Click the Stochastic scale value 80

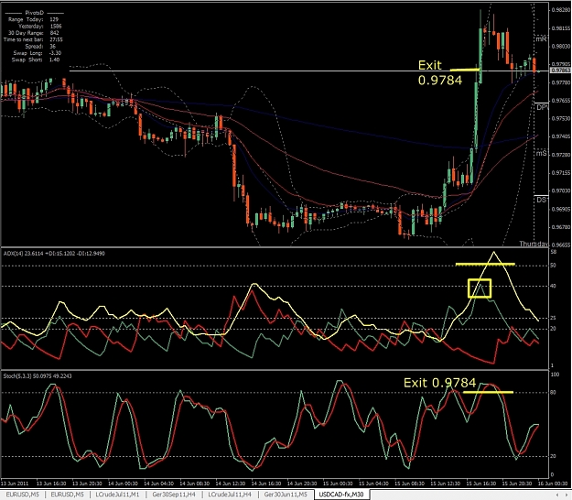(553, 393)
